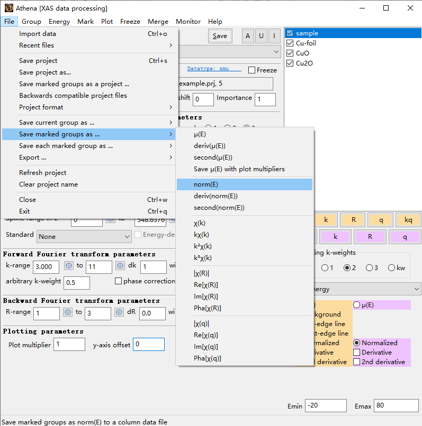The image size is (422, 426).
Task: Uncheck the Cu2O group checkbox
Action: [x=290, y=63]
